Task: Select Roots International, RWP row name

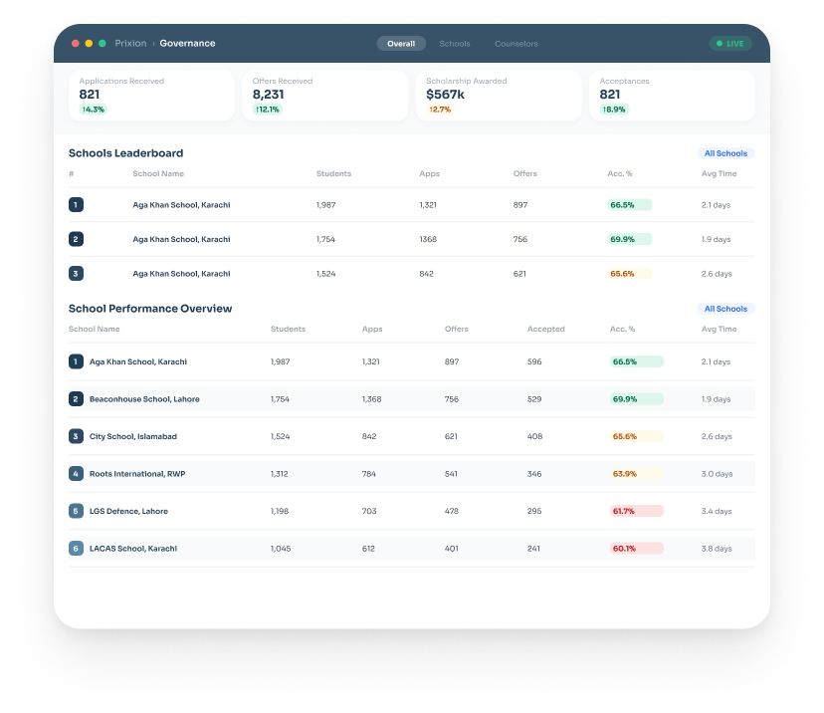Action: pos(137,474)
